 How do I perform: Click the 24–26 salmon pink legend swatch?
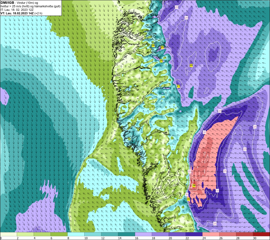tap(211, 234)
